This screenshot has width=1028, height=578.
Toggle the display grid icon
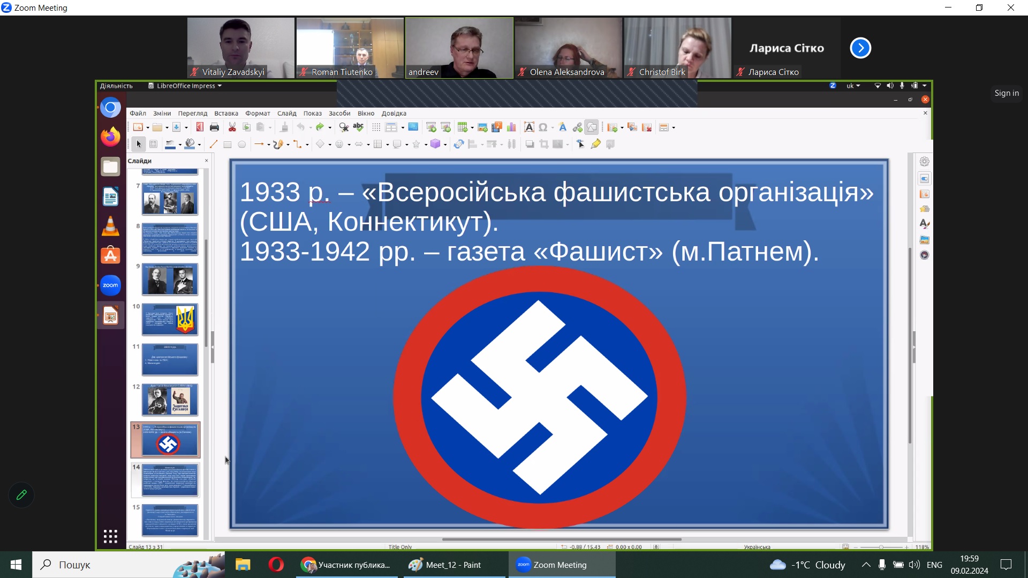[376, 127]
